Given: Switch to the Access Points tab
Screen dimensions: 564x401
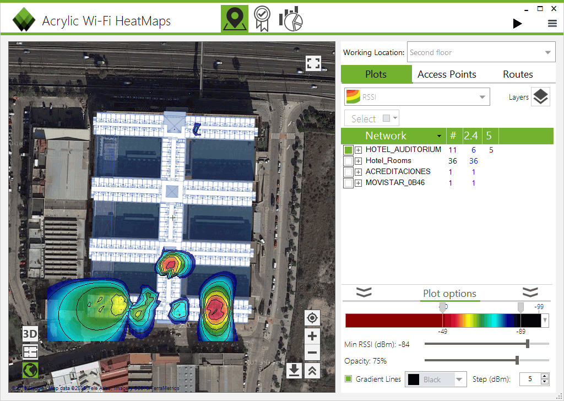Looking at the screenshot, I should [x=447, y=74].
